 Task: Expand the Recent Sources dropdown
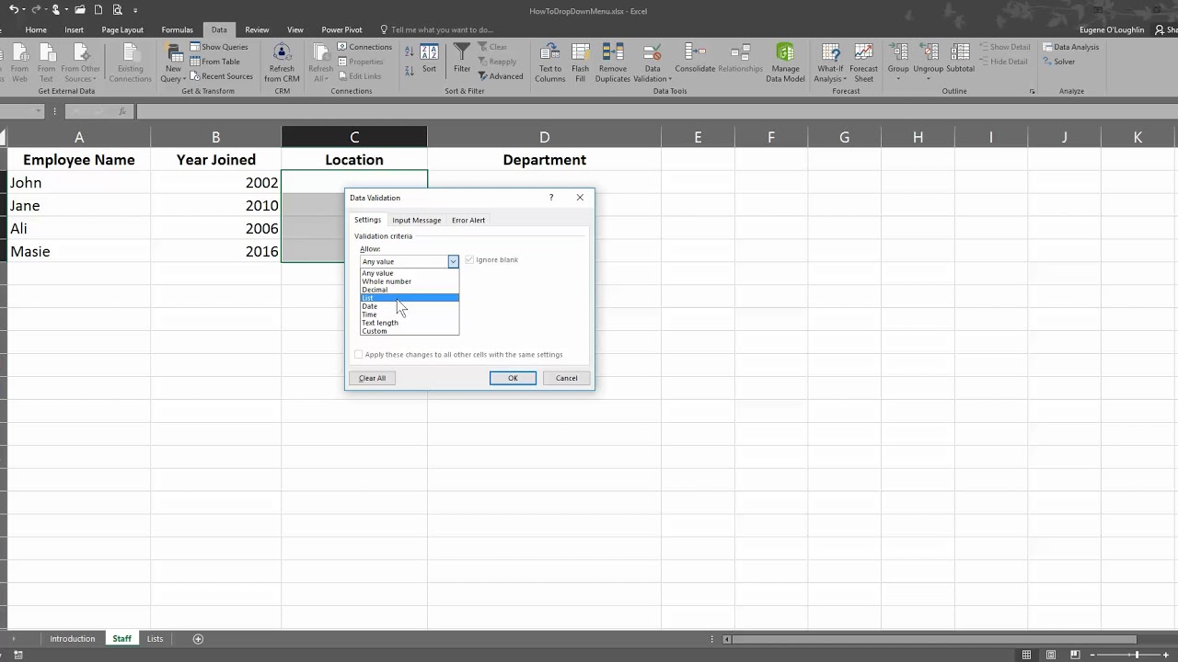pos(221,76)
